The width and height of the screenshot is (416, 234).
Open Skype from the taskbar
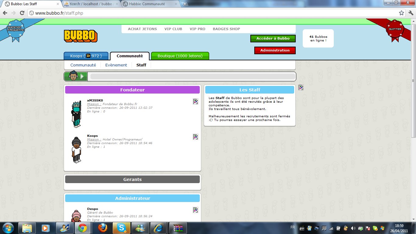(122, 228)
